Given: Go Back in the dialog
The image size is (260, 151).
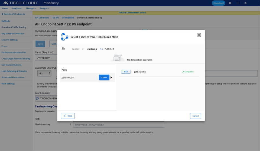Looking at the screenshot, I should 68,116.
